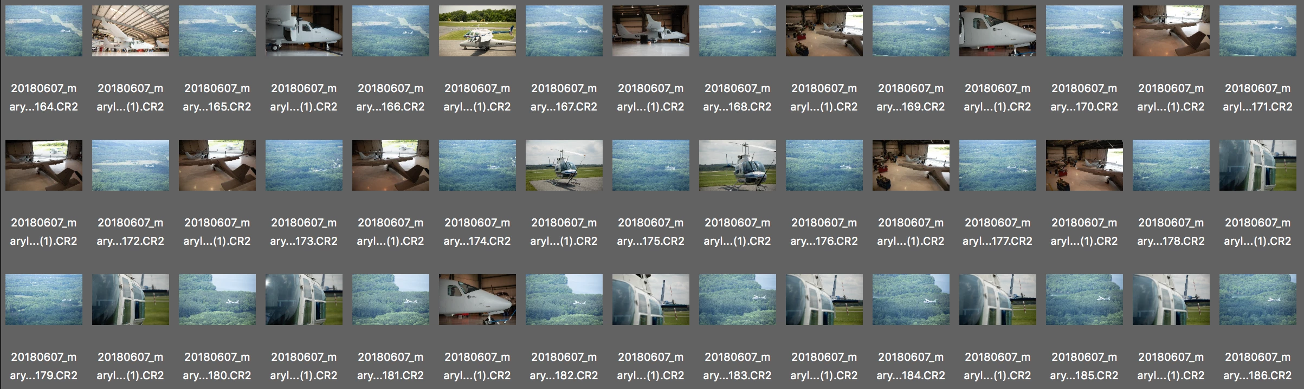Viewport: 1304px width, 389px height.
Task: Select the ary...179.CR2 thumbnail
Action: (44, 300)
